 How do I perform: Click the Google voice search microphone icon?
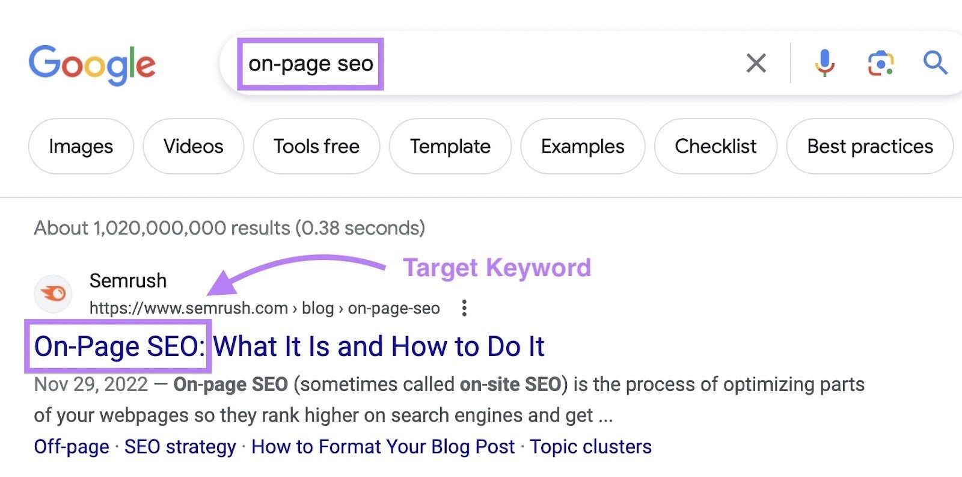pyautogui.click(x=824, y=63)
